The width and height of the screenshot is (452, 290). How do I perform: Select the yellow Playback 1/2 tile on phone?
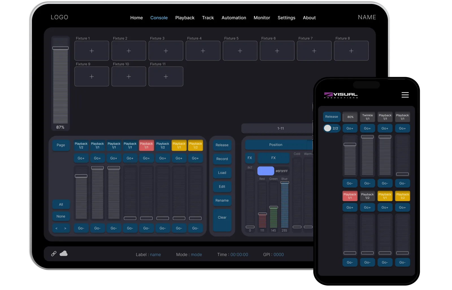(403, 196)
